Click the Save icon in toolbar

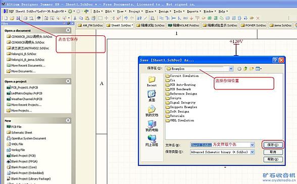point(18,18)
